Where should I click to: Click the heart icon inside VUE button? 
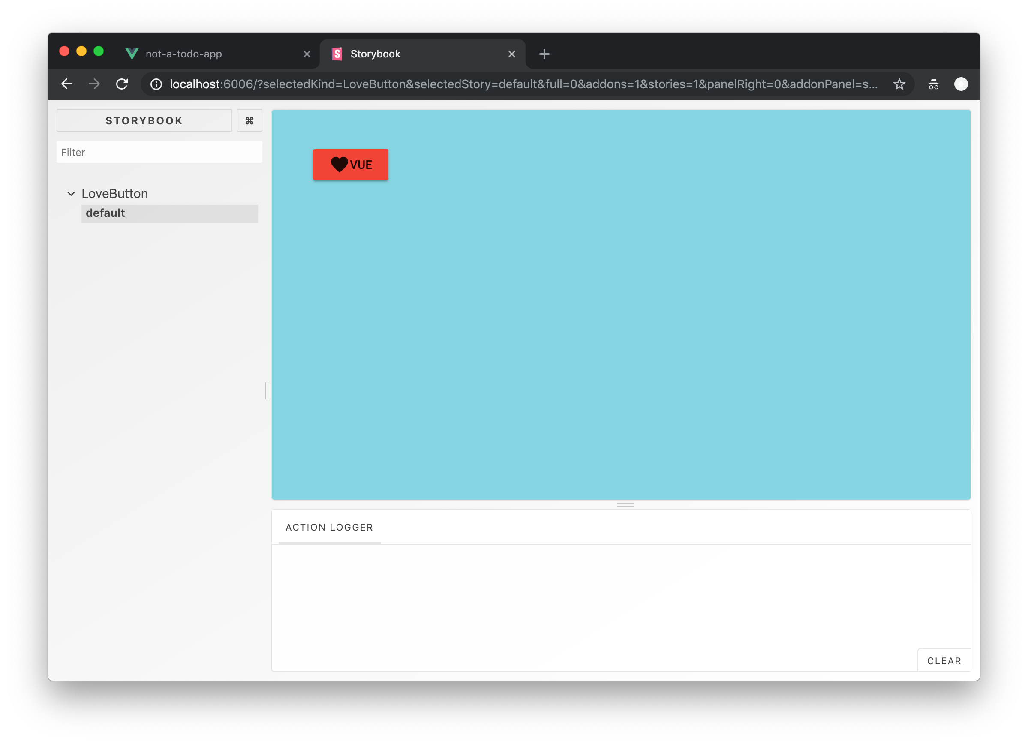(x=339, y=164)
